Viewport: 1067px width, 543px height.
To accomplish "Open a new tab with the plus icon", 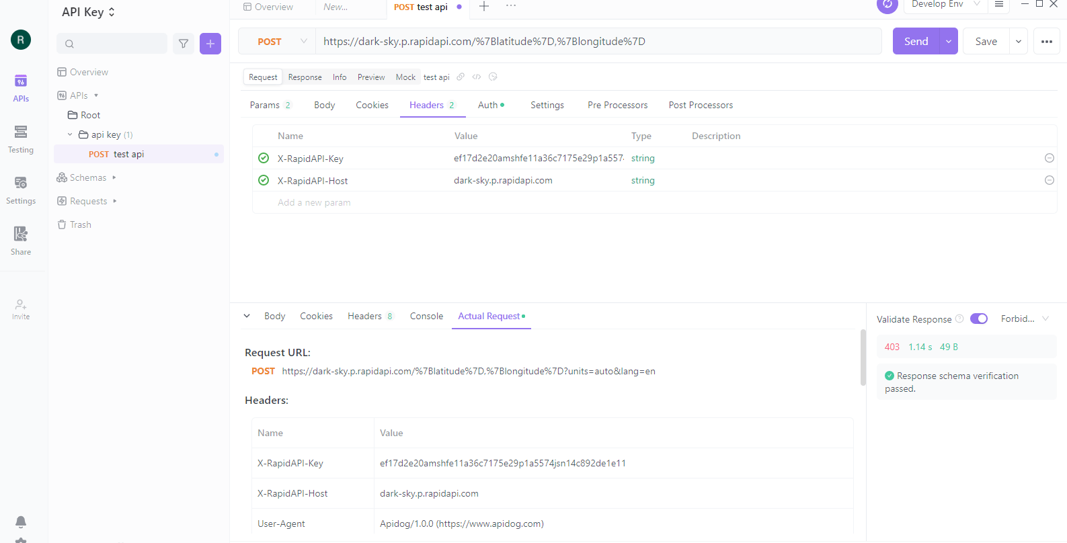I will (x=484, y=7).
